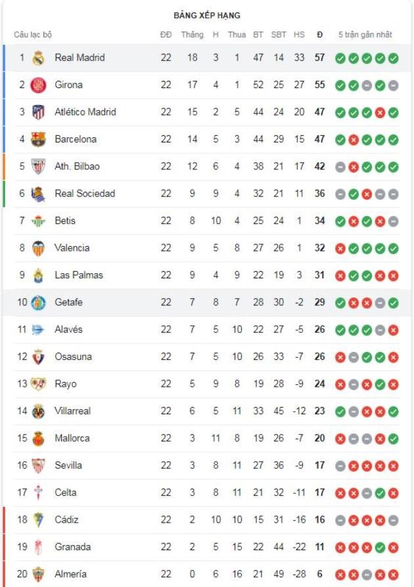414x587 pixels.
Task: Open the Las Palmas team link
Action: tap(79, 275)
